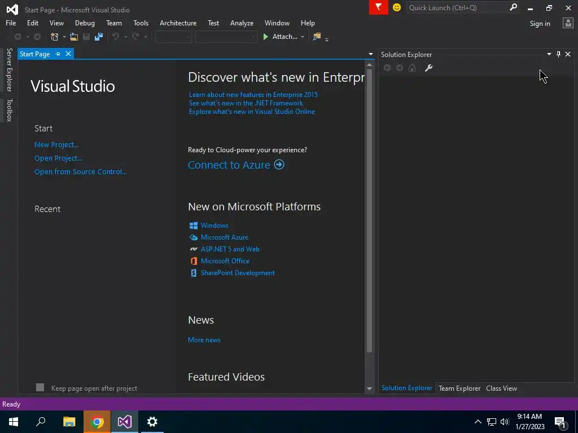Toggle Keep page open after project checkbox
The height and width of the screenshot is (433, 578).
[40, 387]
